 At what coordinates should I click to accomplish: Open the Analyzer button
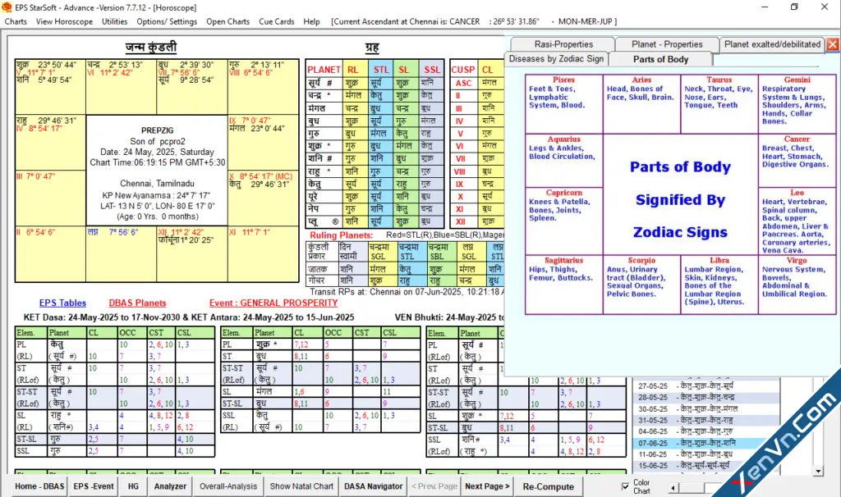[x=170, y=486]
